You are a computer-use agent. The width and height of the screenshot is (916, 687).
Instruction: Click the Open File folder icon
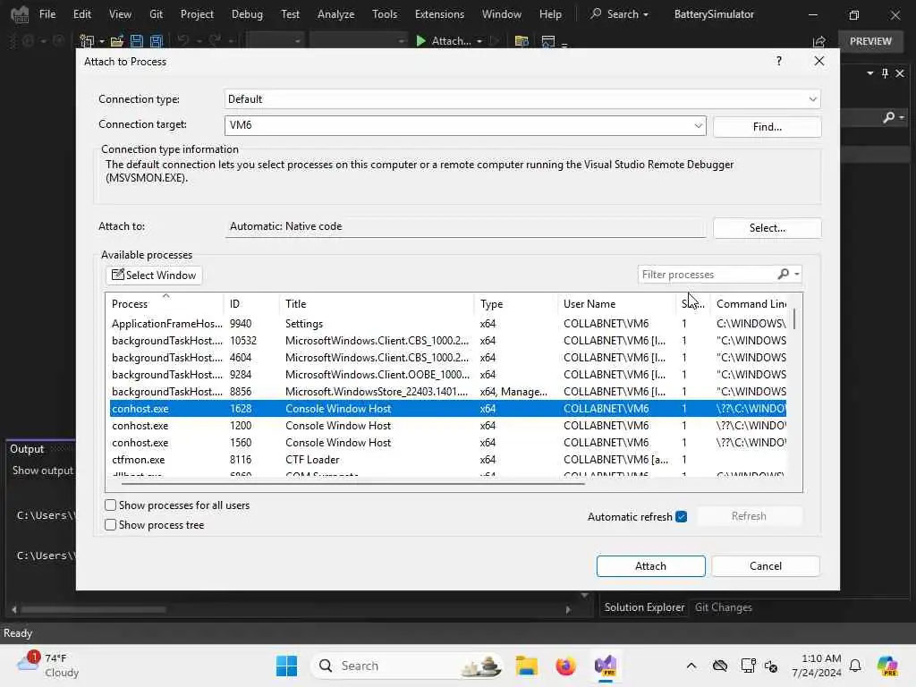coord(117,41)
